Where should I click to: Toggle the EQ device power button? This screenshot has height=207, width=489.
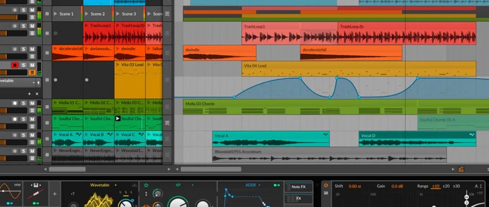(x=326, y=185)
